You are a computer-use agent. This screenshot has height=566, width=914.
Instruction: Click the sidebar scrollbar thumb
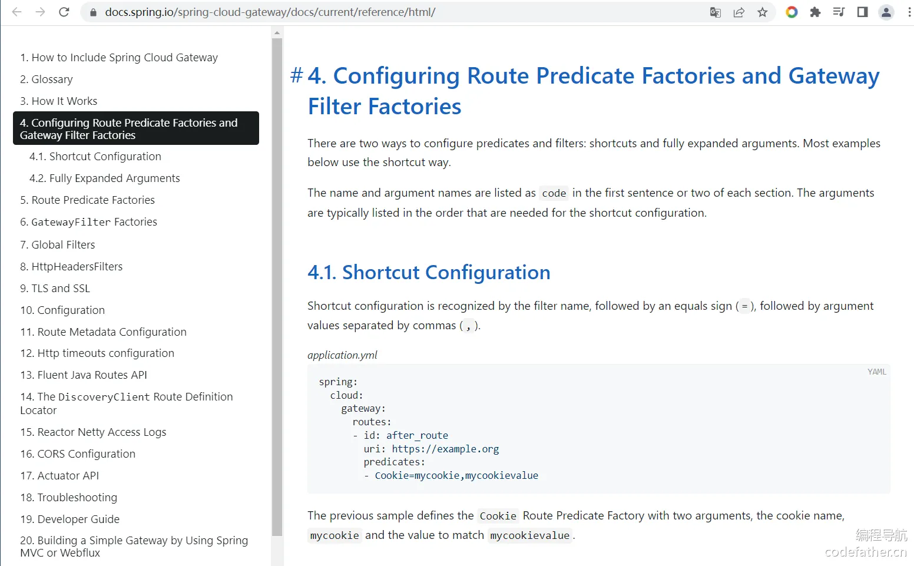coord(277,287)
